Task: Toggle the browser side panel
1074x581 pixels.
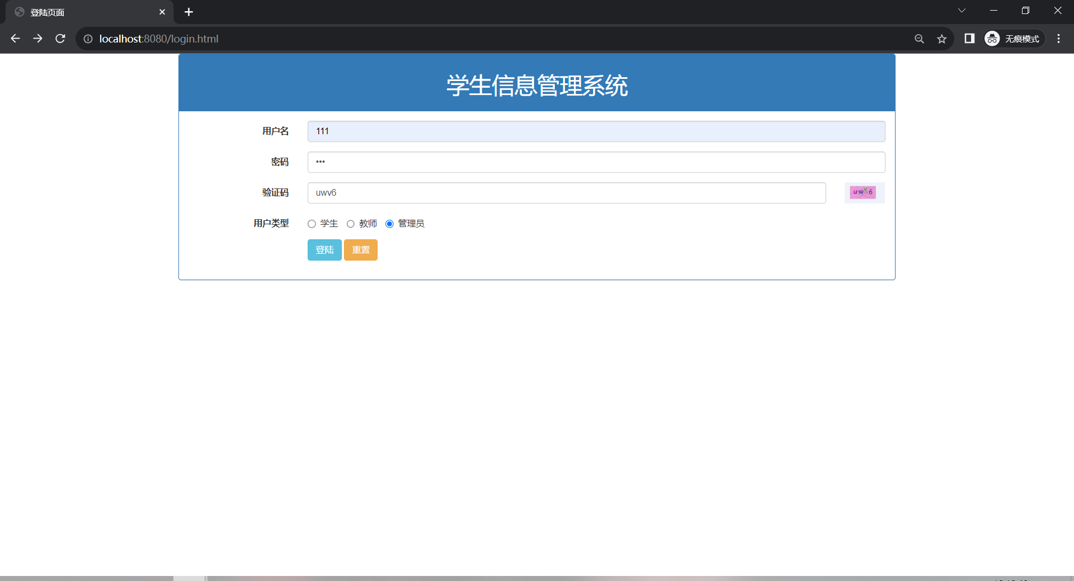Action: click(x=969, y=39)
